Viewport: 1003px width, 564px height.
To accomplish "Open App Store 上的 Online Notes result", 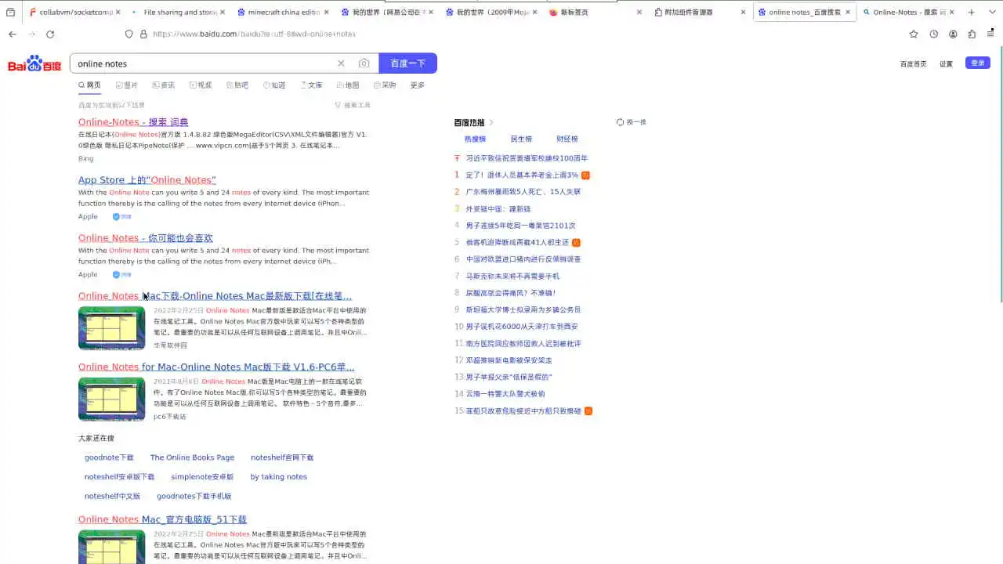I will coord(147,179).
